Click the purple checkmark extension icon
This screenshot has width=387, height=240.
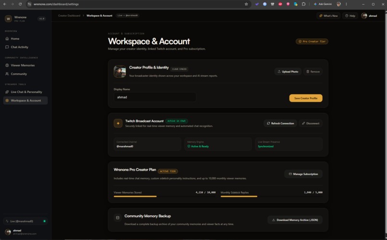257,4
